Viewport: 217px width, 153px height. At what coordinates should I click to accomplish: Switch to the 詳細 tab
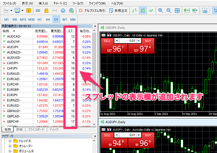(x=19, y=129)
